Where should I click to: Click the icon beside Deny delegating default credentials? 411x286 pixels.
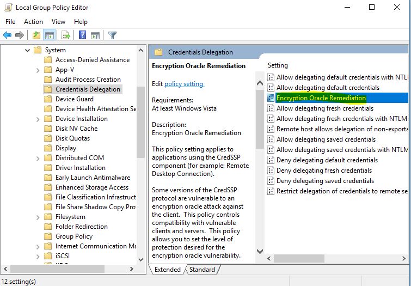(x=271, y=160)
